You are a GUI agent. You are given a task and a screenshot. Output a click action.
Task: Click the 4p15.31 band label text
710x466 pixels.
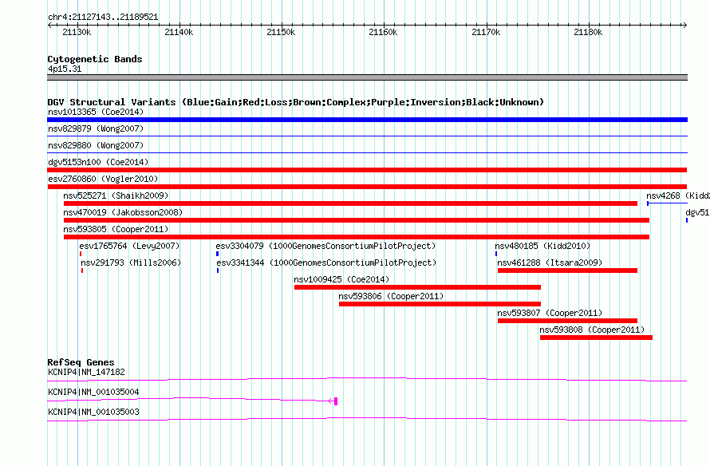click(65, 69)
